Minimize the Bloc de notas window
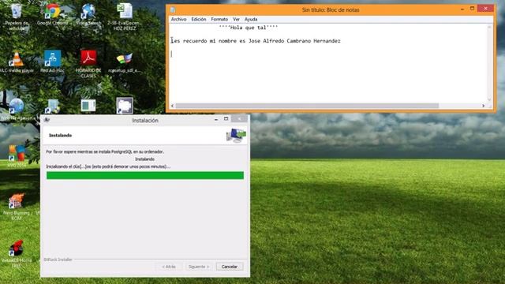Image resolution: width=505 pixels, height=284 pixels. (x=462, y=9)
